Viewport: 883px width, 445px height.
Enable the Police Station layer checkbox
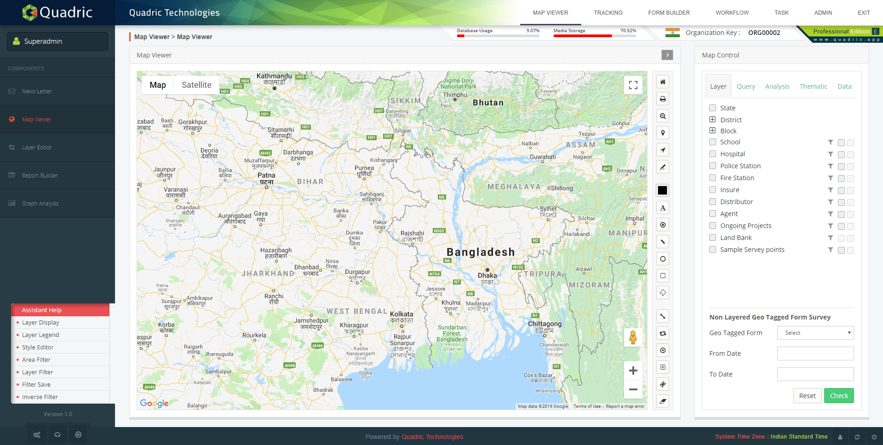[x=712, y=166]
